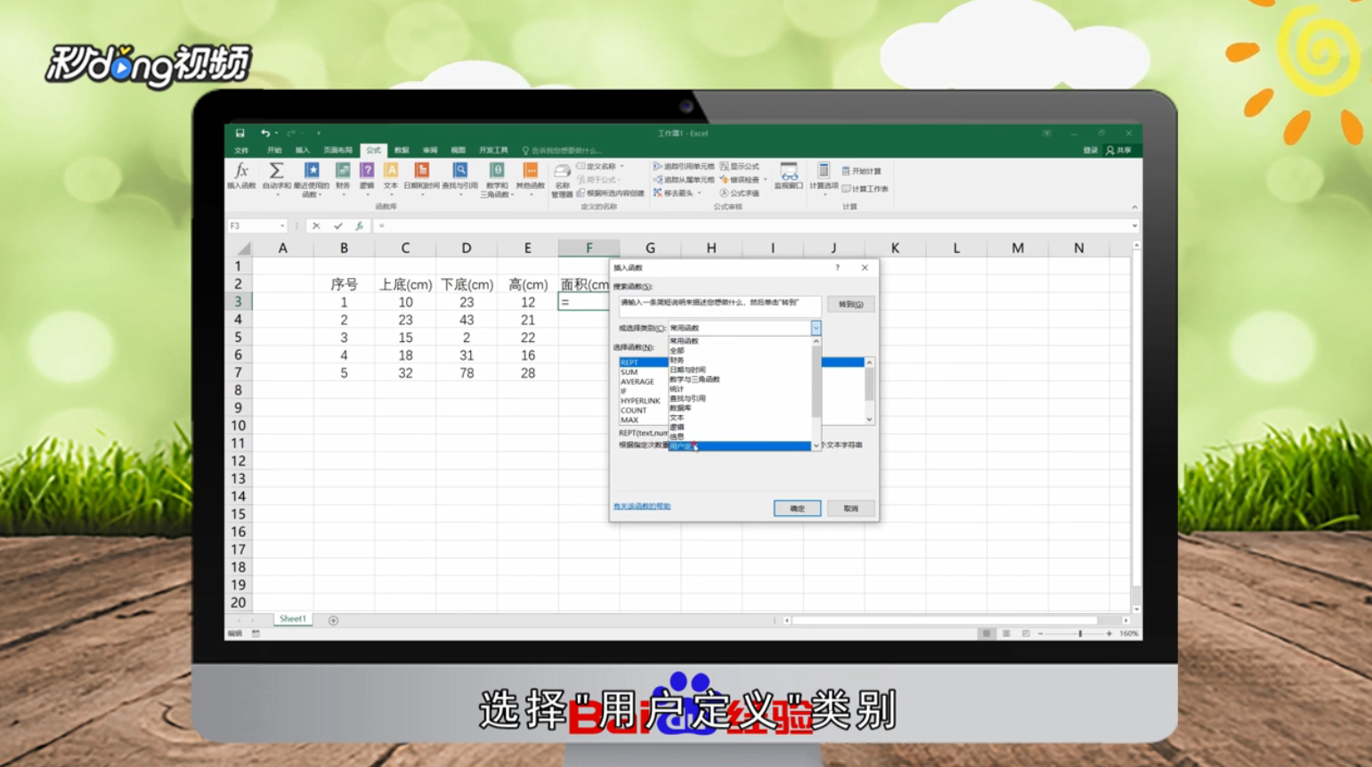Click the zoom in plus button
This screenshot has height=767, width=1372.
point(1108,633)
